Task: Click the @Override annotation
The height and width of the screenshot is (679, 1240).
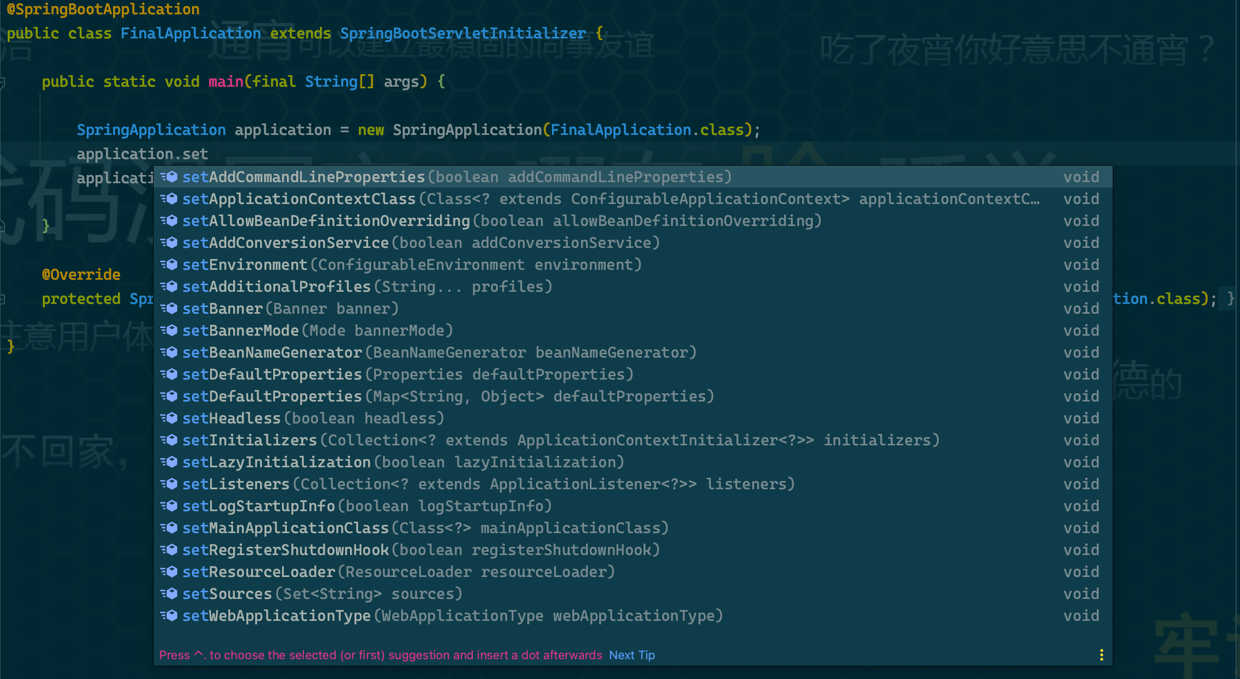Action: (x=81, y=274)
